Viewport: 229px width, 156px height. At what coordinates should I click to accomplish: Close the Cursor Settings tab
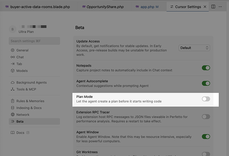pyautogui.click(x=205, y=7)
